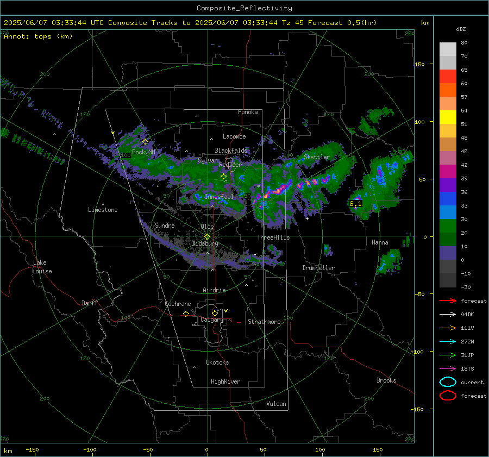
Task: Click the Brooks city label
Action: click(x=386, y=380)
